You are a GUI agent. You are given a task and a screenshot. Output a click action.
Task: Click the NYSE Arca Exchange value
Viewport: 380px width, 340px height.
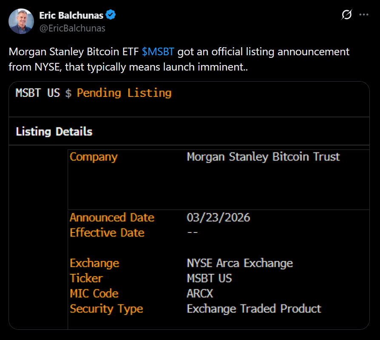(240, 263)
